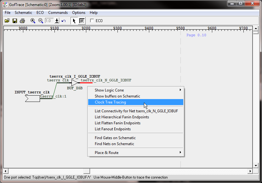
Task: Open the Schematic menu
Action: tap(23, 13)
